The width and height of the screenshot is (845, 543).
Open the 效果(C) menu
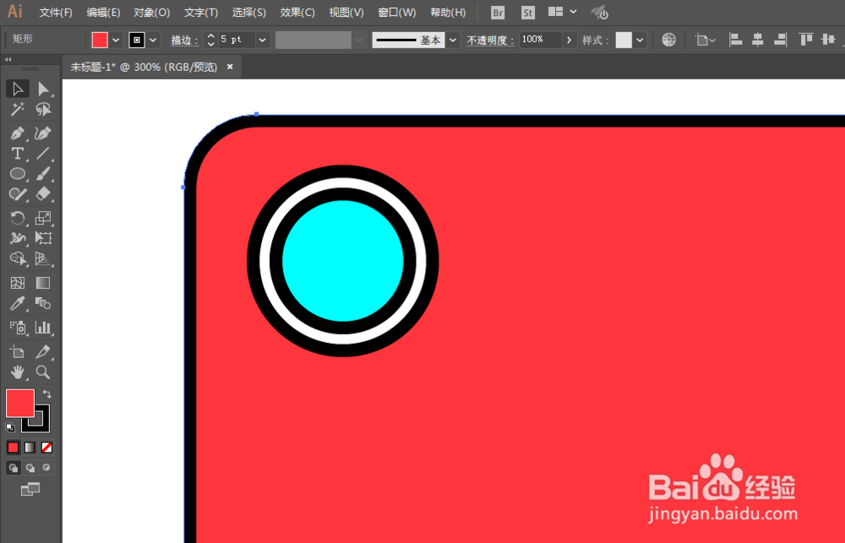pyautogui.click(x=297, y=13)
